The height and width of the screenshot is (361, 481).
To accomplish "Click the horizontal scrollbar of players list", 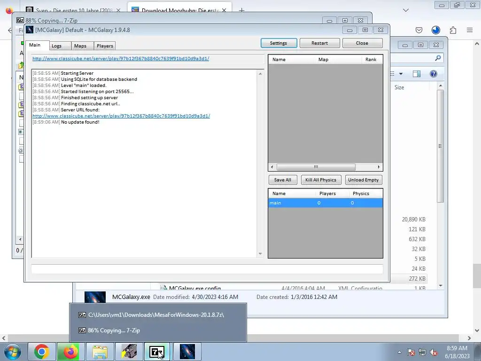I will 316,167.
